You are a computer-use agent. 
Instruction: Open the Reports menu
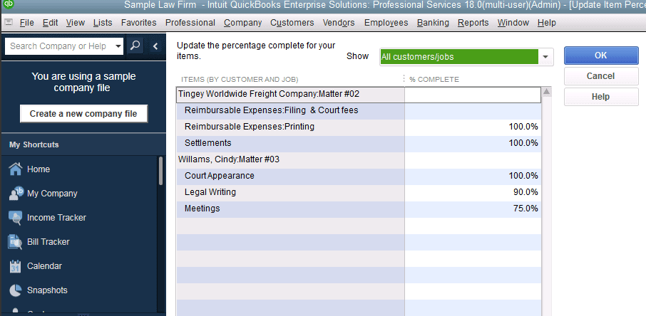click(473, 23)
